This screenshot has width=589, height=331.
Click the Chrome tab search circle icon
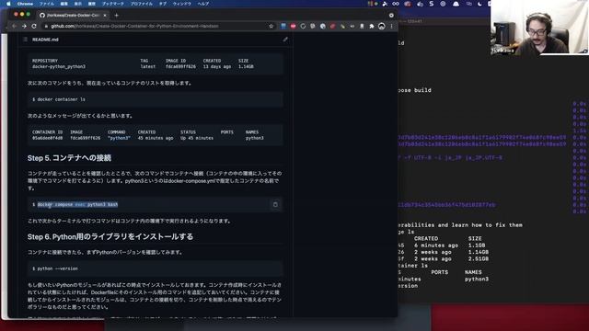tap(391, 15)
